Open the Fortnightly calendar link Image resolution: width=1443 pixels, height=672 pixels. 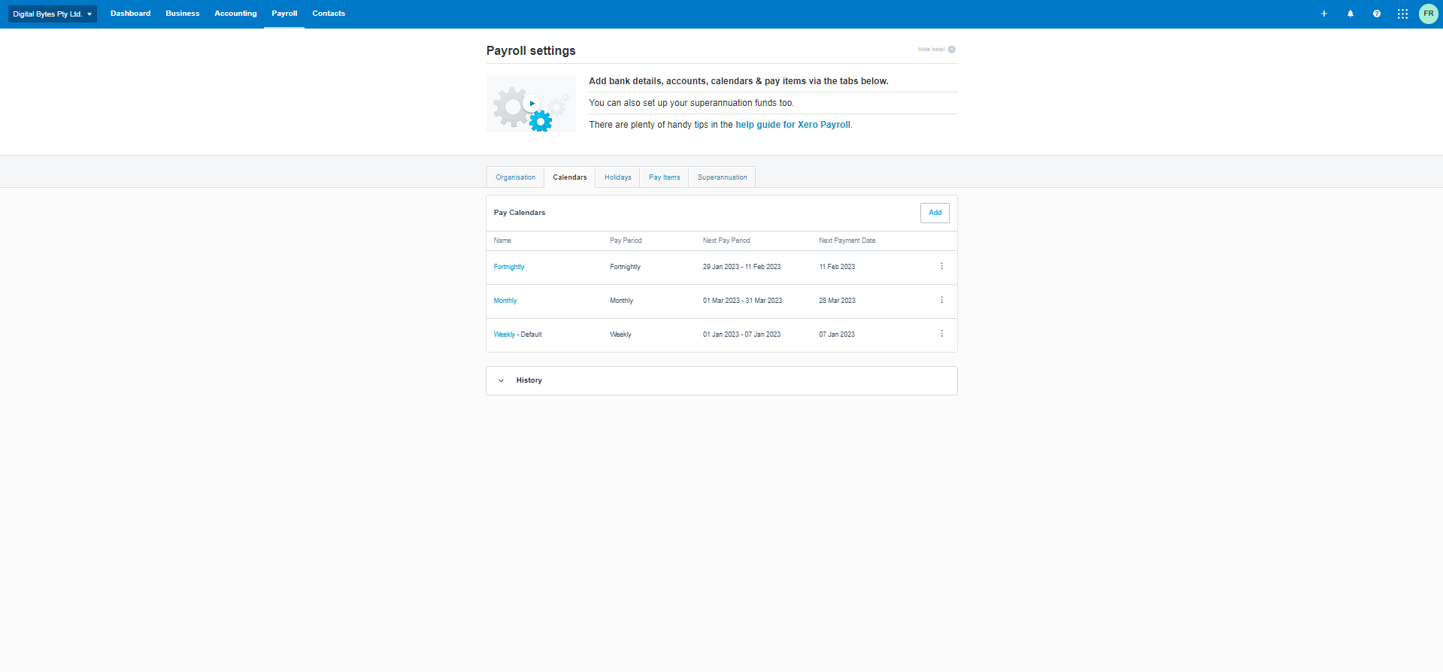coord(509,267)
